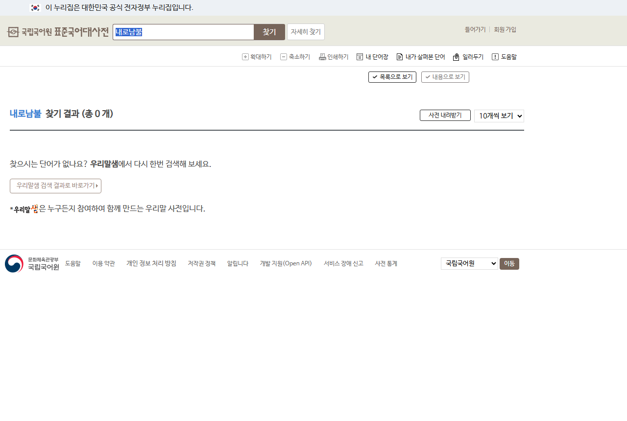Open the 10개씩 보기 results-per-page dropdown
Screen dimensions: 627x421
(499, 116)
